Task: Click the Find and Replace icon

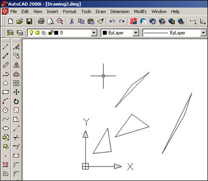Action: pos(60,21)
